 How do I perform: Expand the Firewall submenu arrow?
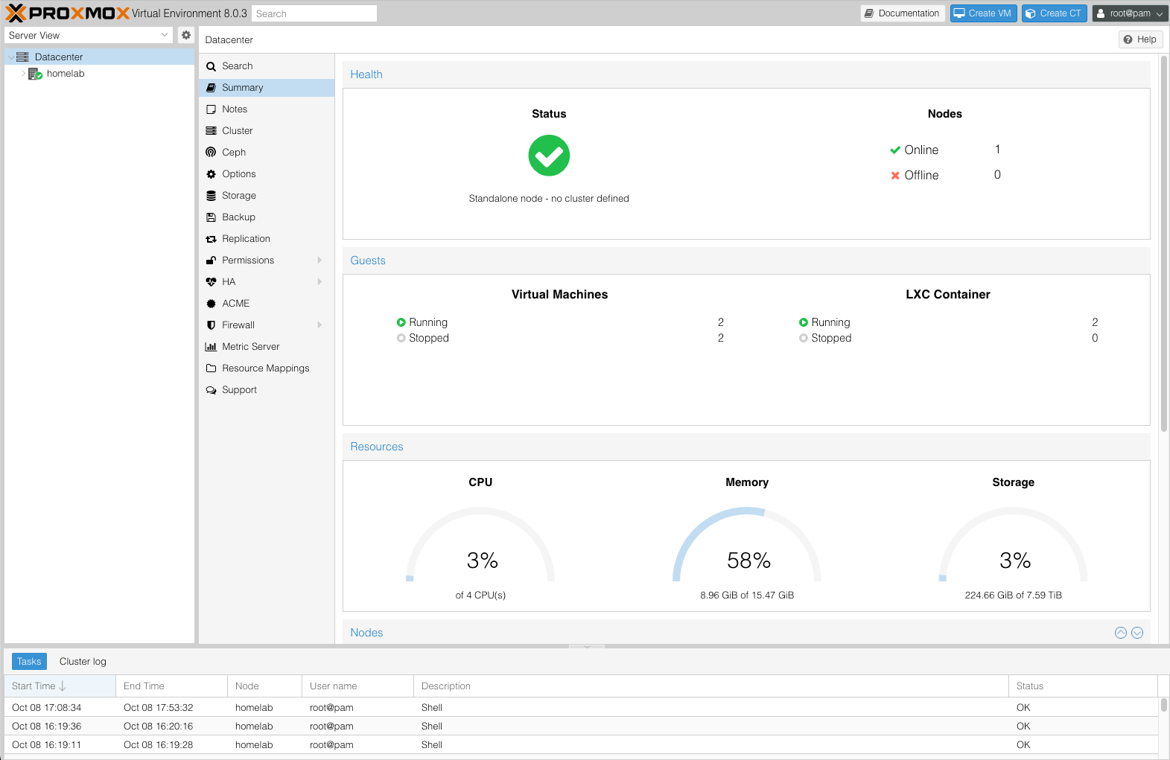coord(320,325)
